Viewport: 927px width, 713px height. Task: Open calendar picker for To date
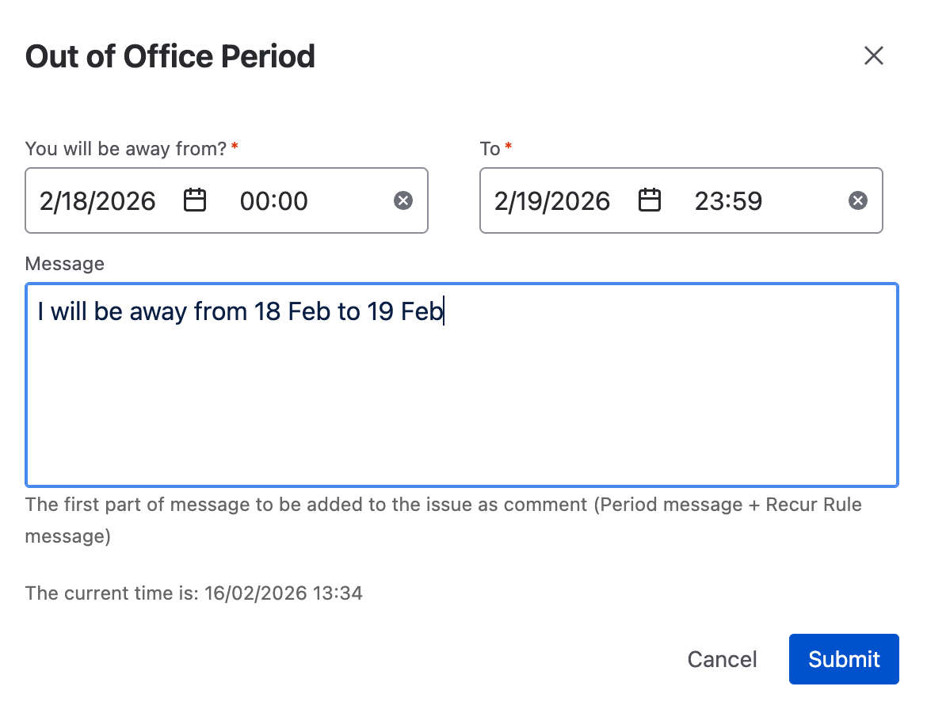tap(650, 200)
